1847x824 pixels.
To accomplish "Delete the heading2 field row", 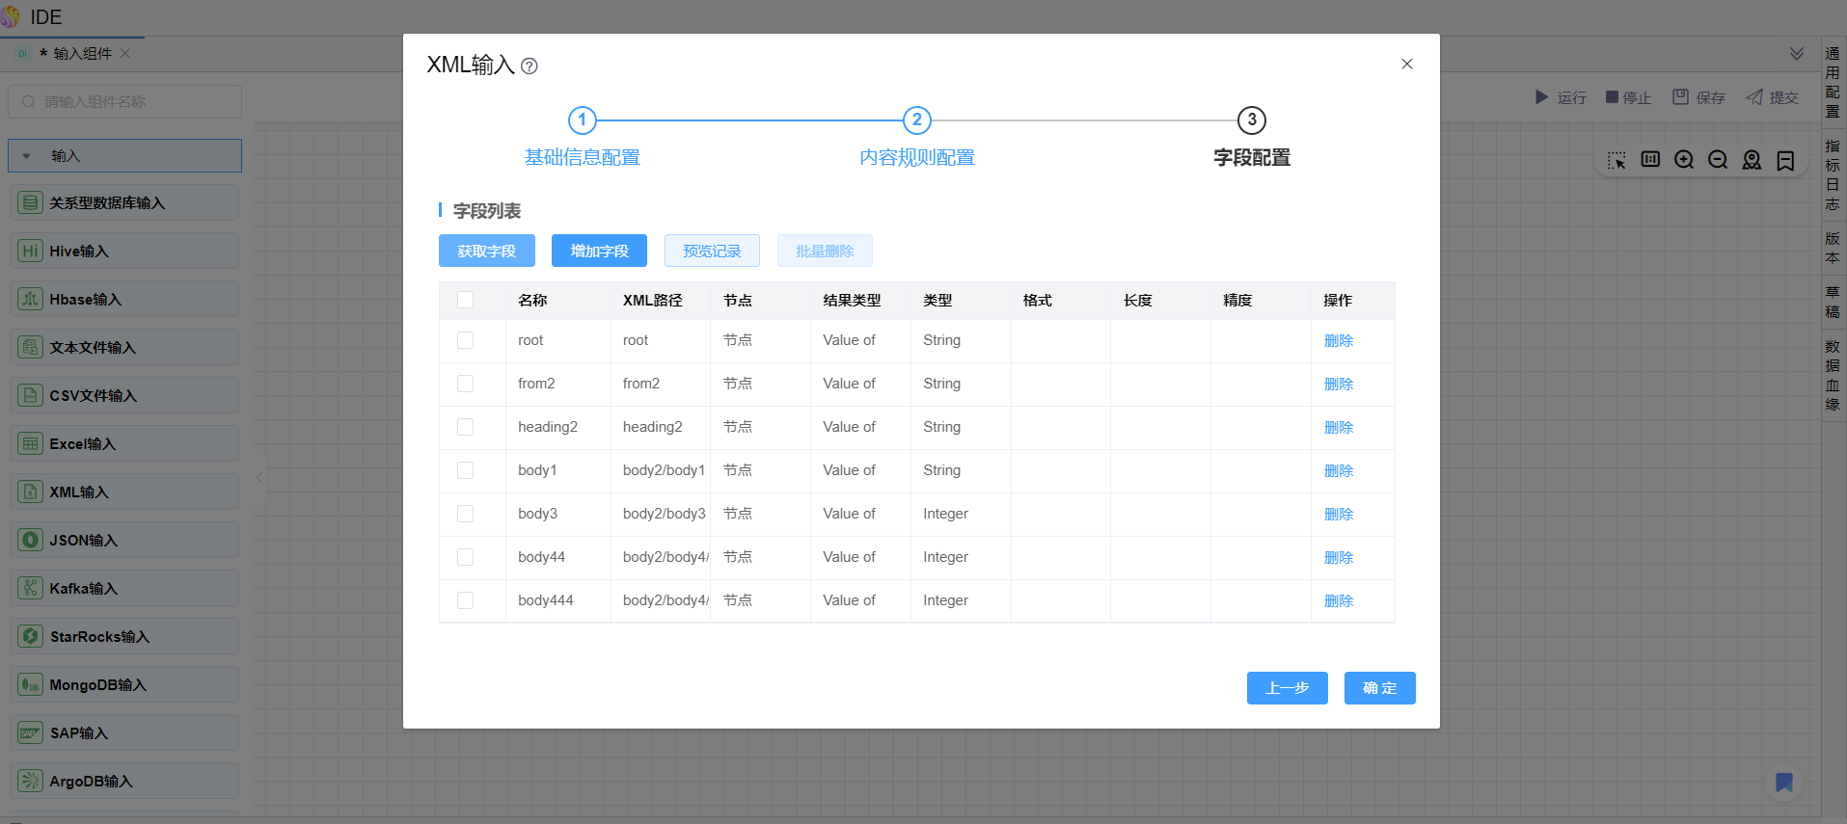I will tap(1338, 427).
